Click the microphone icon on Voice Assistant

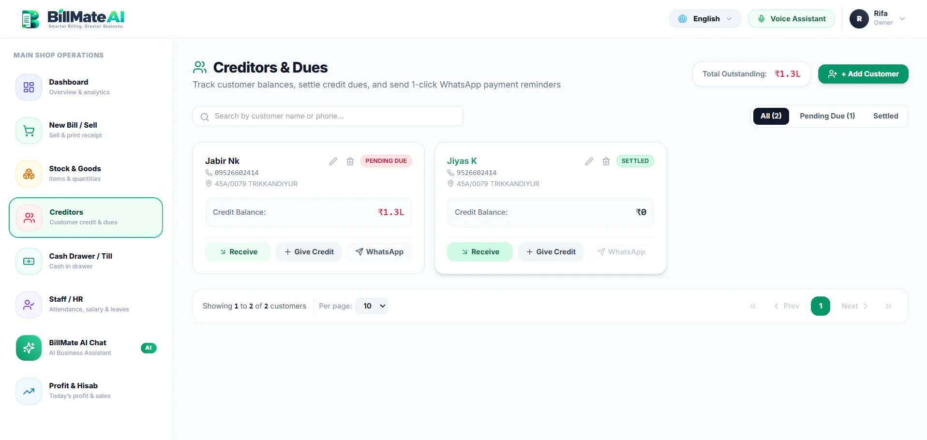(x=762, y=19)
